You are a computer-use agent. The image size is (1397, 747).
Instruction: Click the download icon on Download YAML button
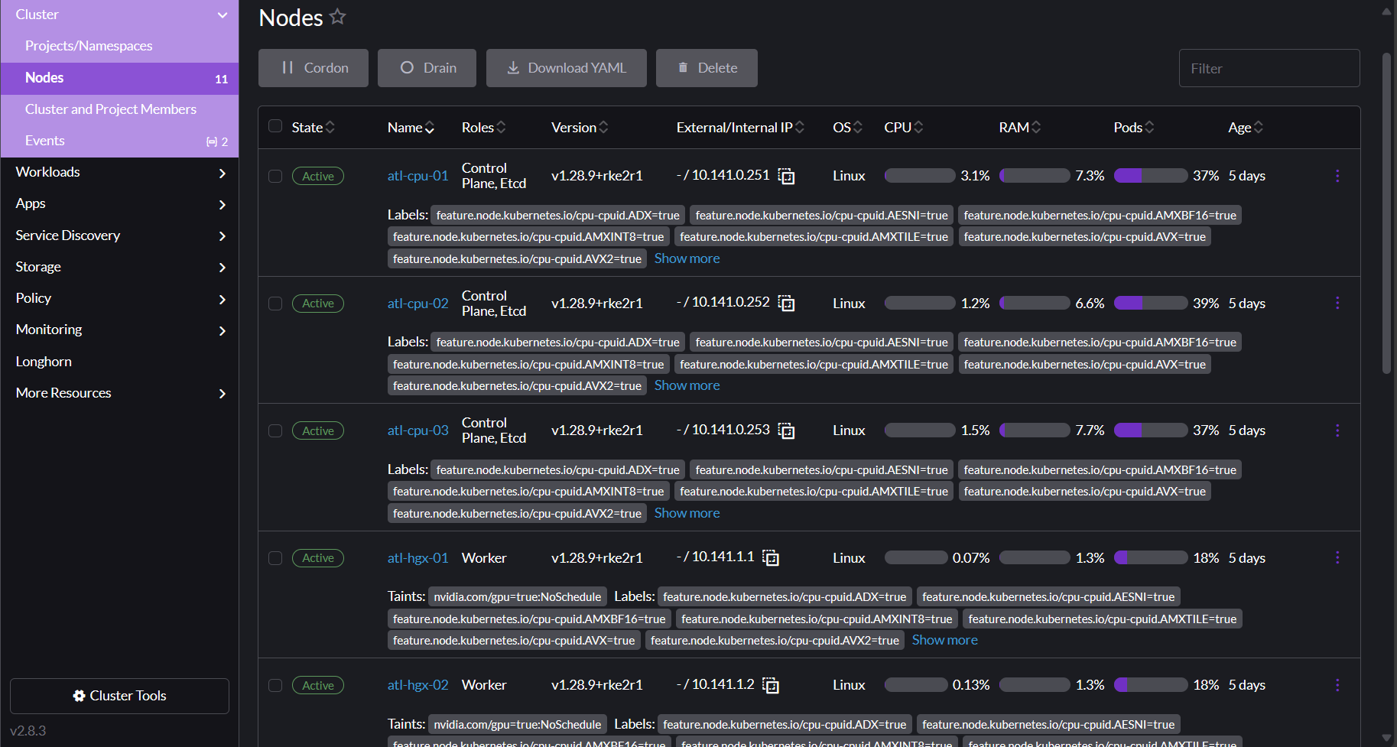click(512, 67)
